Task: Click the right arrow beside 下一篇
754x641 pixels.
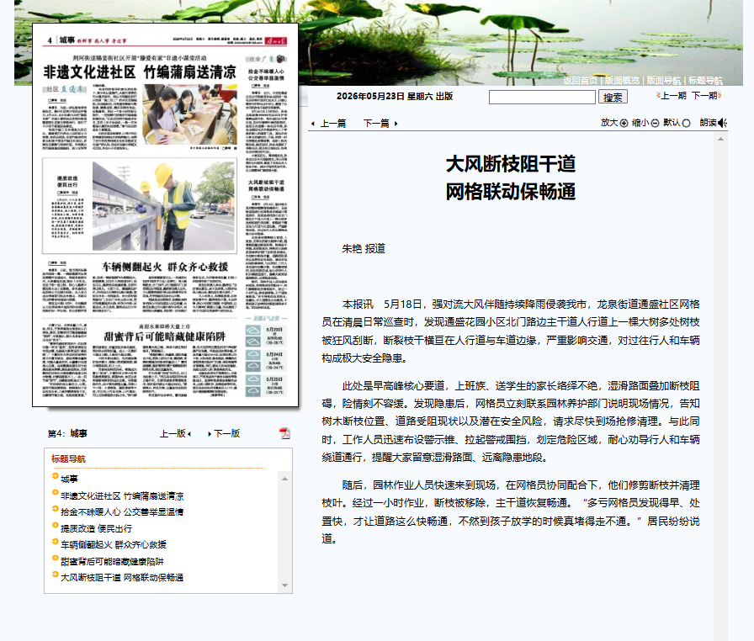Action: pos(396,124)
